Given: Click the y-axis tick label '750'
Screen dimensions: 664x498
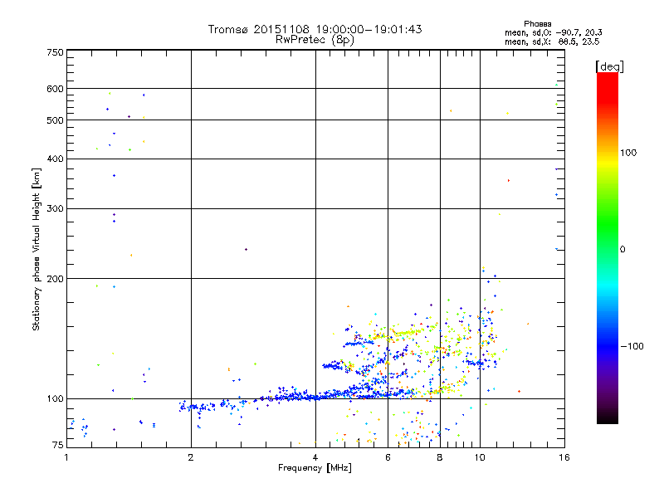Looking at the screenshot, I should [x=55, y=52].
